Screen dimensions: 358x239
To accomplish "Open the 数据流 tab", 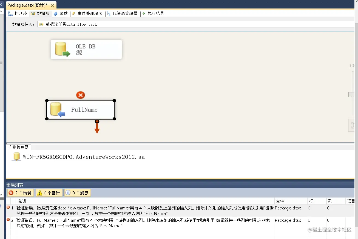I will pyautogui.click(x=40, y=13).
